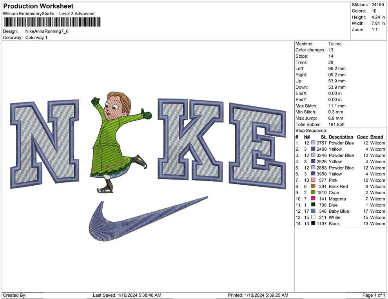
Task: Click the 'St.' column header
Action: pos(324,137)
